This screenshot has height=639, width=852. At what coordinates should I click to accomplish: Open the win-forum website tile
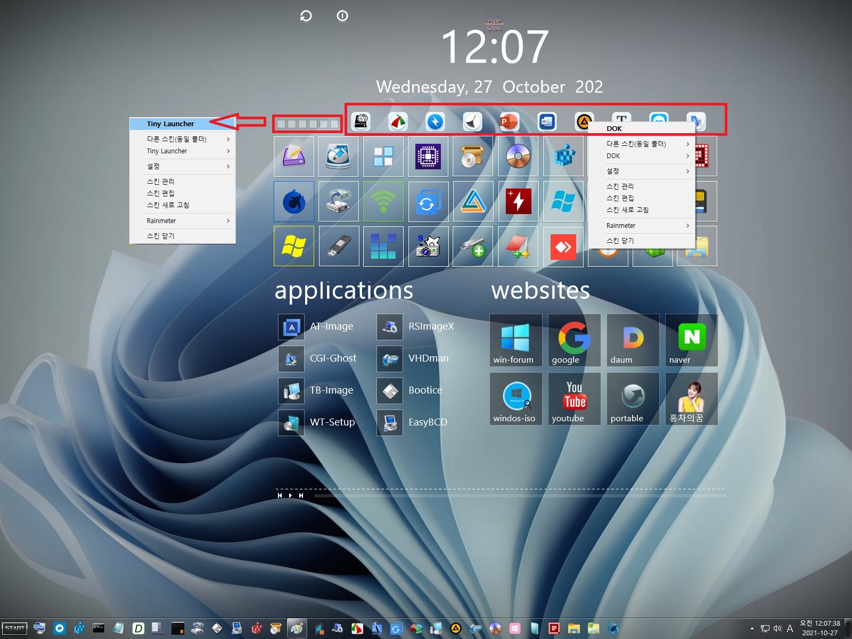click(x=515, y=340)
